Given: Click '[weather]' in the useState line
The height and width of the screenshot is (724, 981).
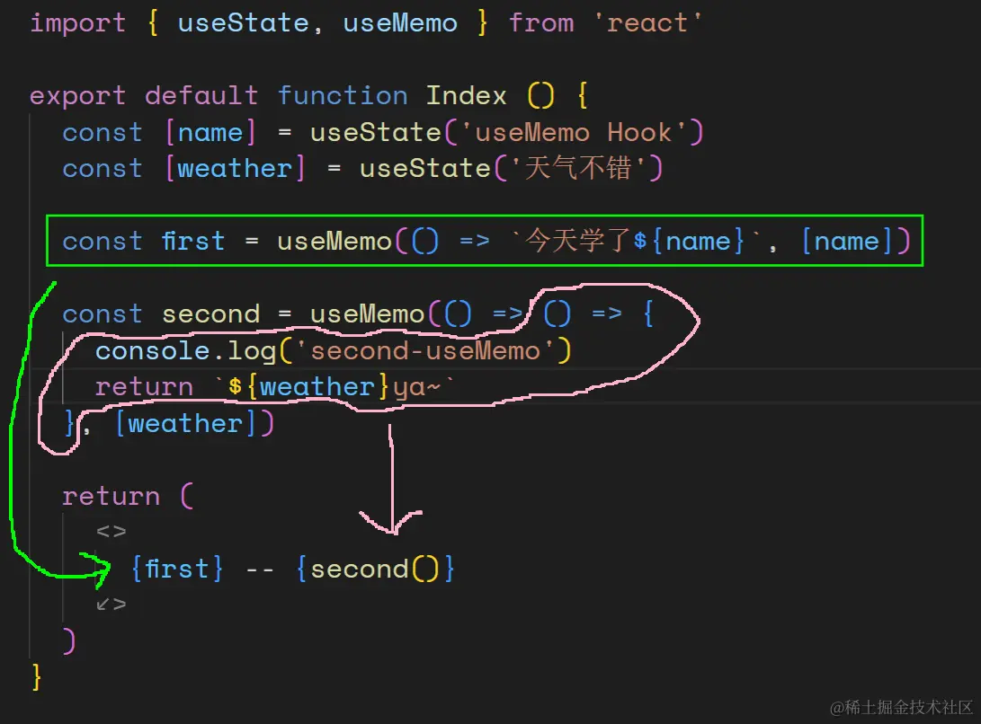Looking at the screenshot, I should (236, 169).
